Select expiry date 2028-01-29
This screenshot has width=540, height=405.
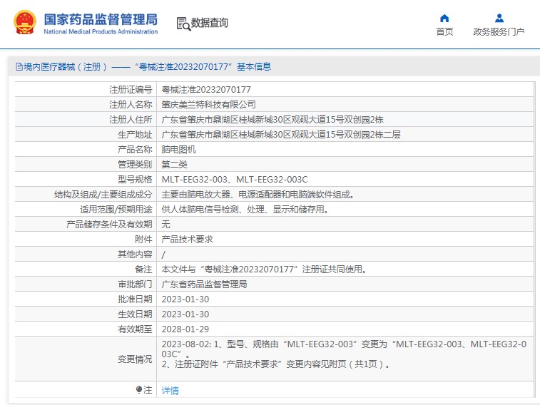click(x=185, y=329)
